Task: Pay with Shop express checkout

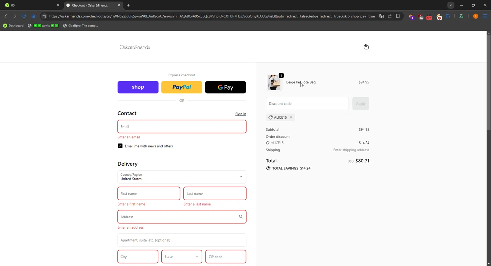Action: click(138, 87)
